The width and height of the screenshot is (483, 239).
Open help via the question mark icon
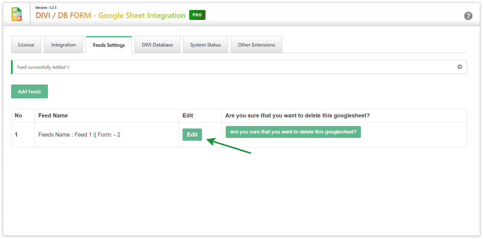(468, 16)
